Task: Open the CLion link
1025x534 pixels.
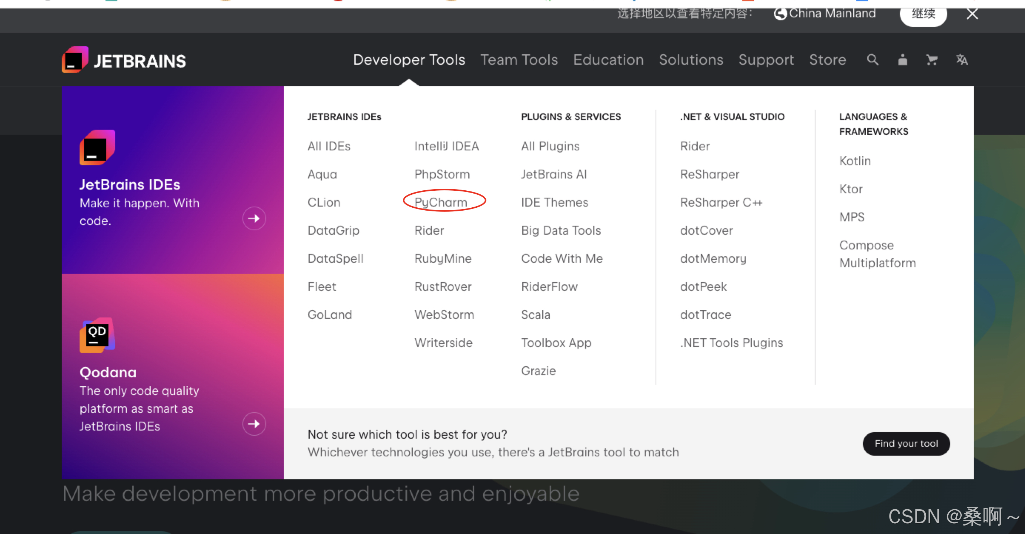Action: 324,202
